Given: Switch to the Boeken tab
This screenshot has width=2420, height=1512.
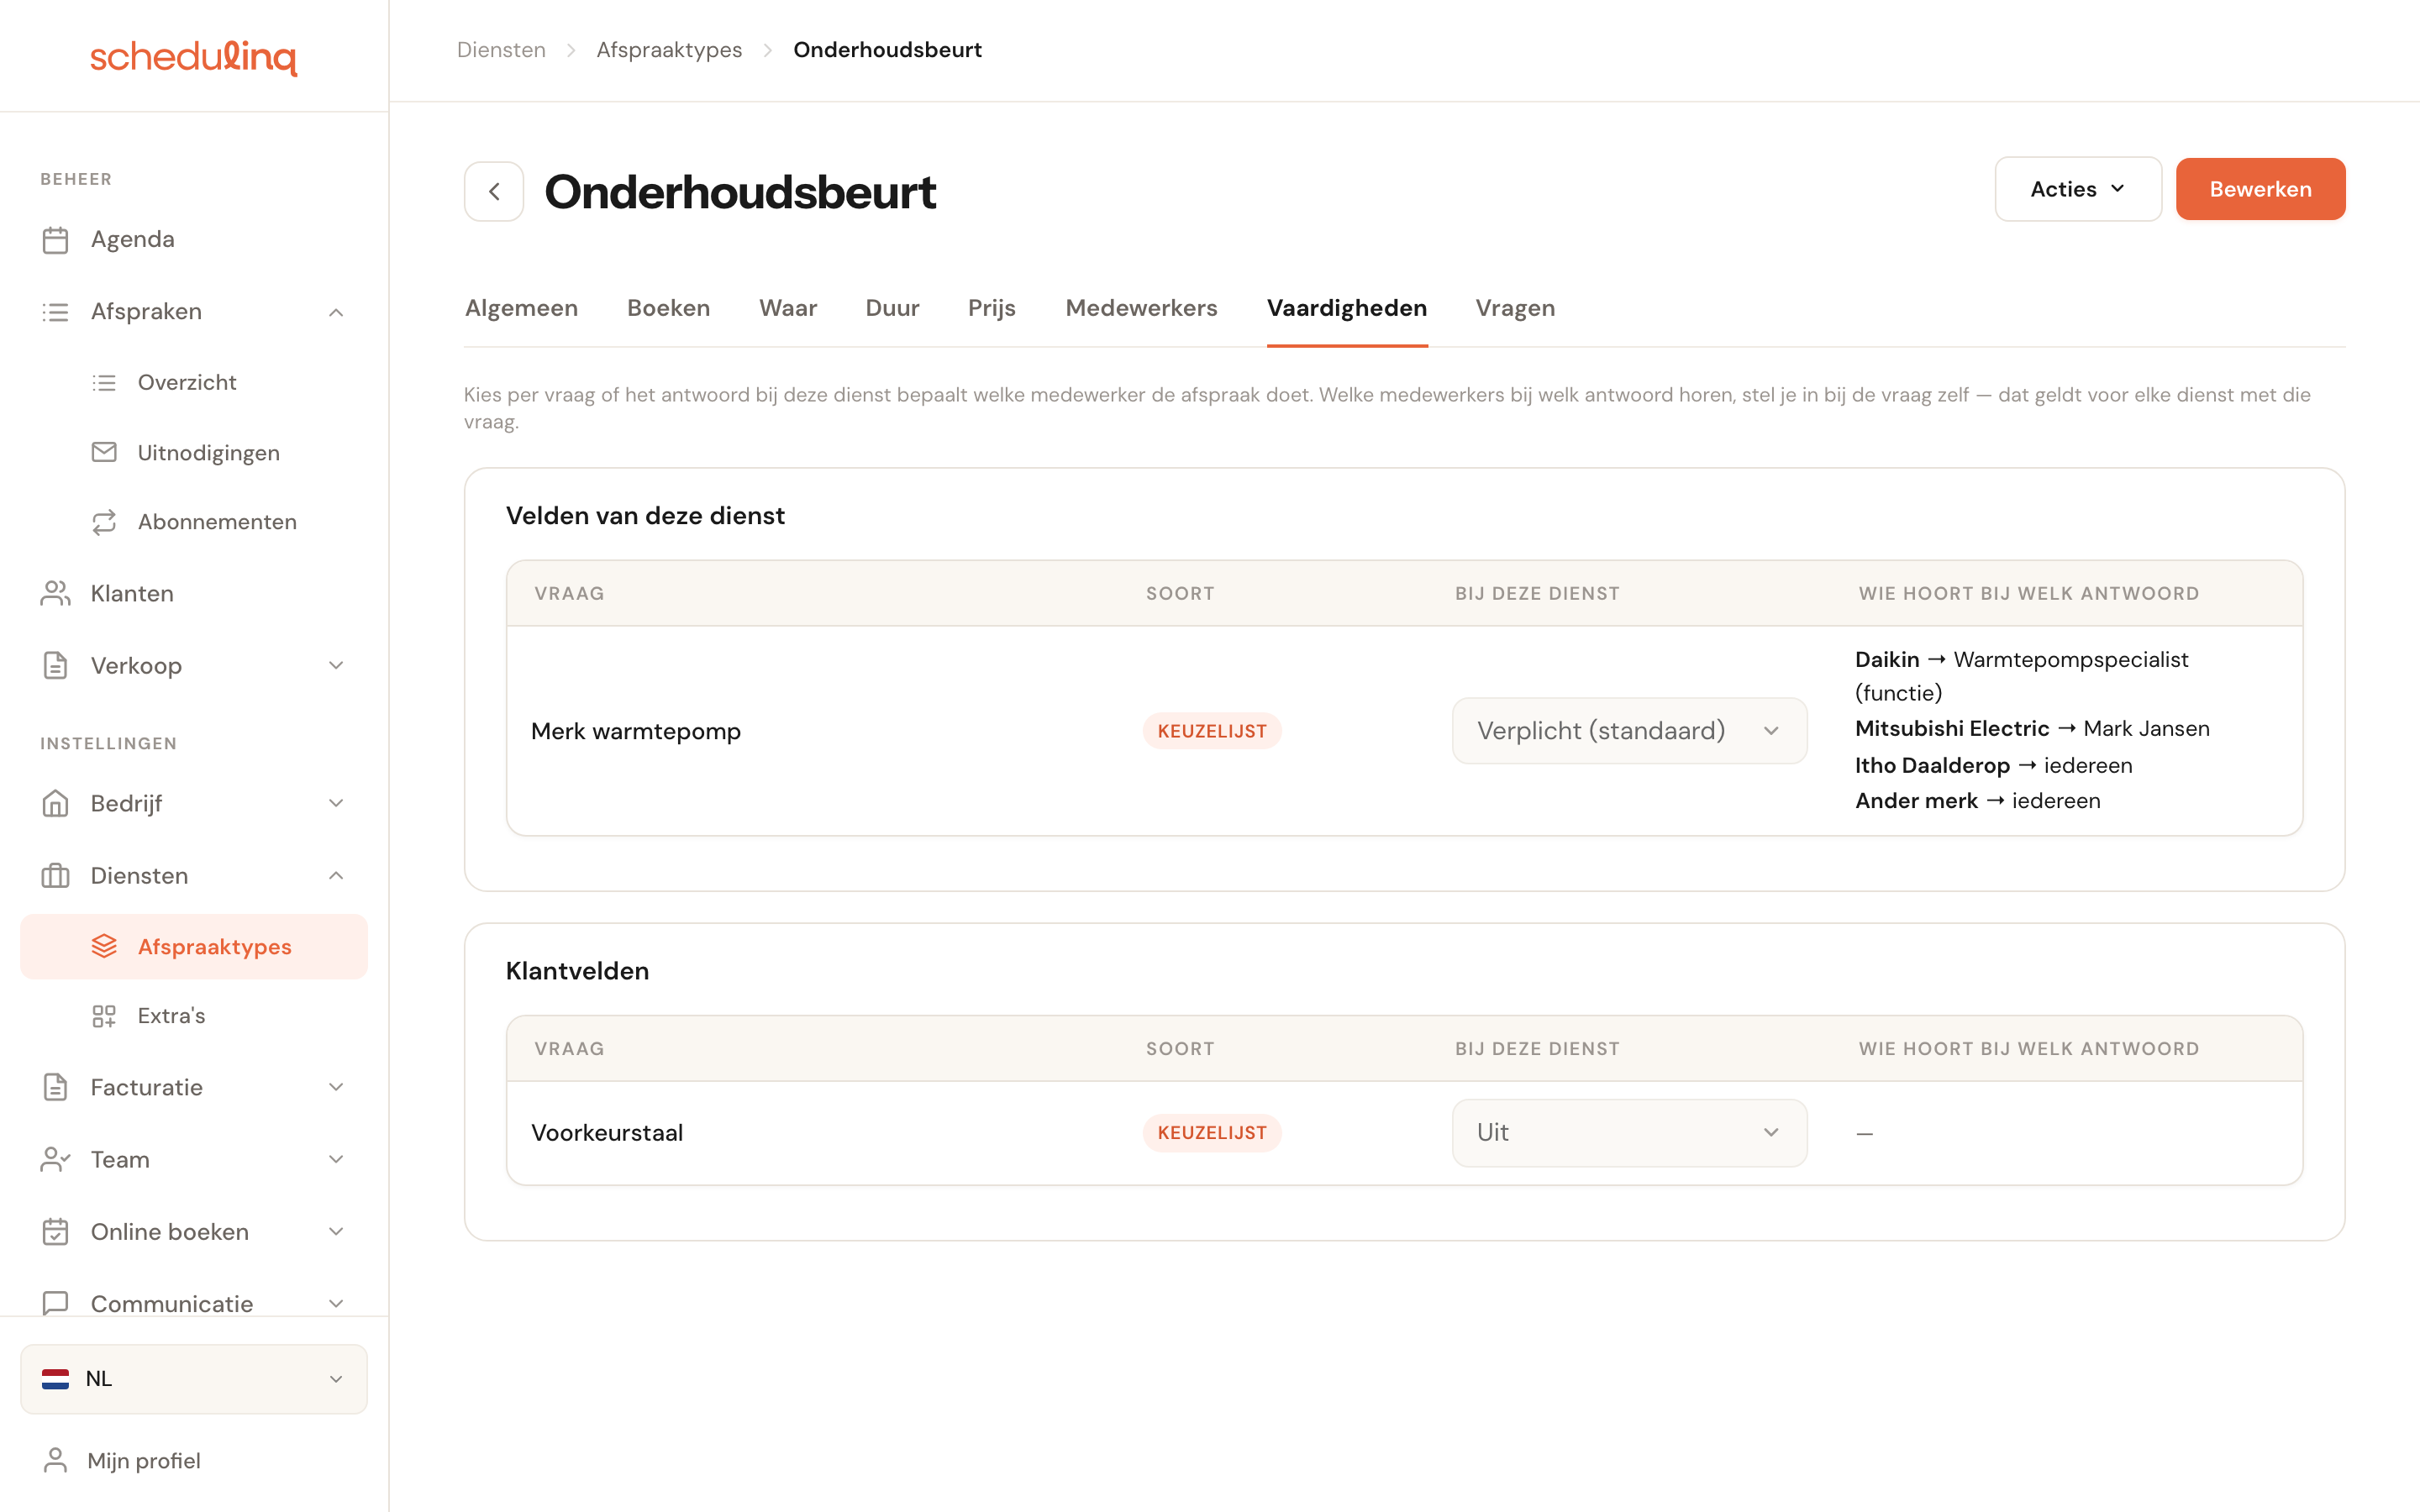Looking at the screenshot, I should pos(669,308).
